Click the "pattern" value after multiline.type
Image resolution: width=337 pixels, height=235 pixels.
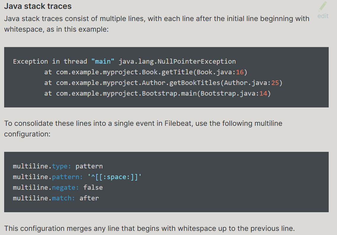(89, 166)
